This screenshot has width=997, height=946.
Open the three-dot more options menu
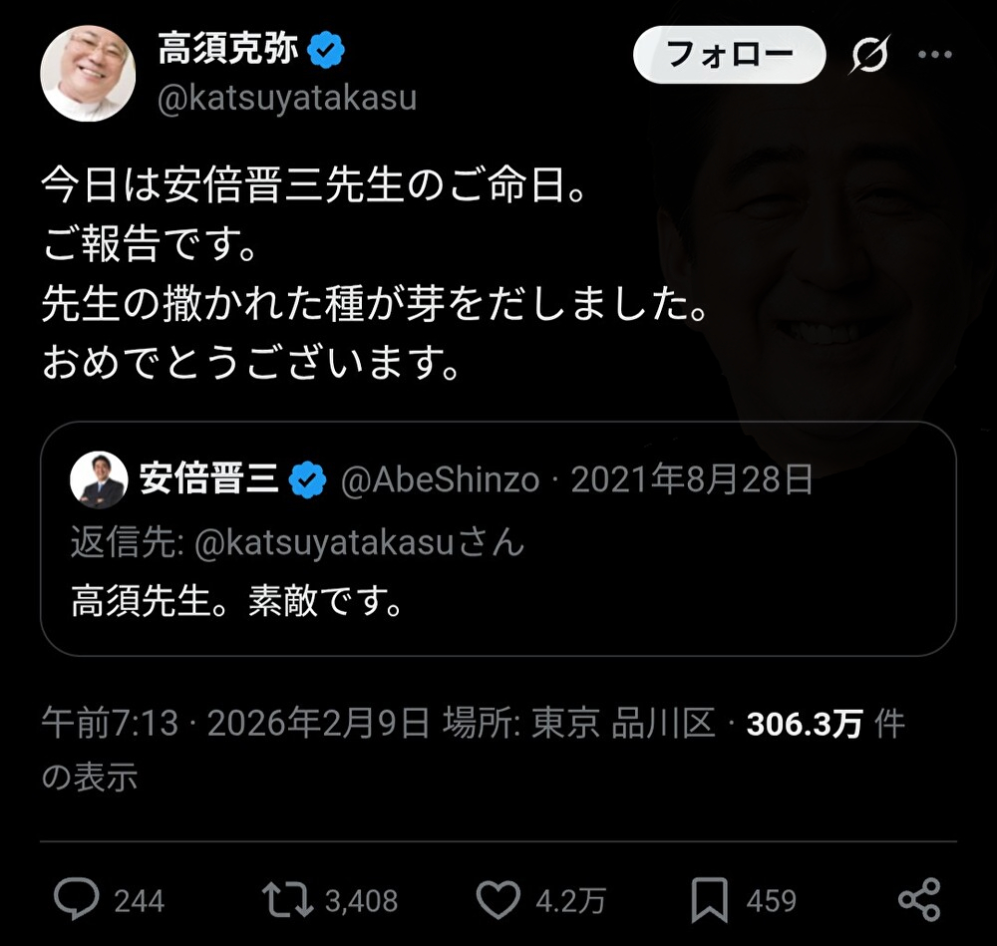pos(935,55)
